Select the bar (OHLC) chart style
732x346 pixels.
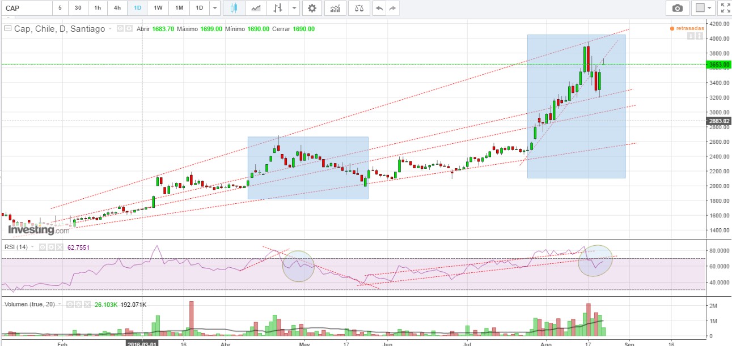[x=277, y=8]
